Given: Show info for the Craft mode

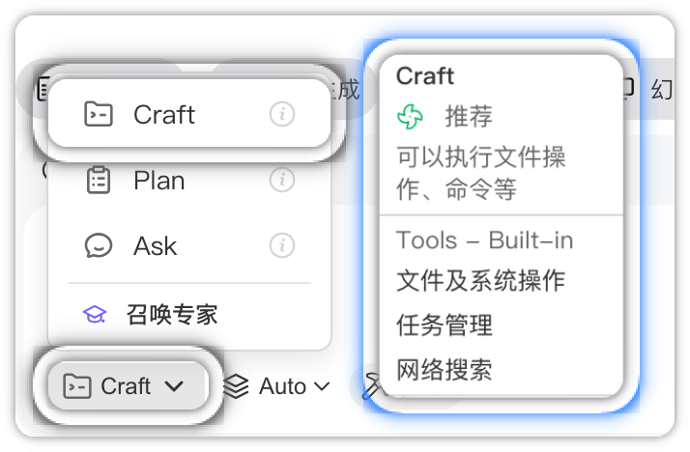Looking at the screenshot, I should [x=281, y=115].
